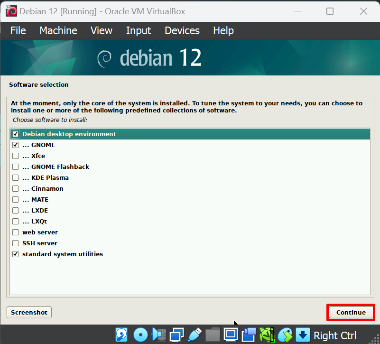Uncheck standard system utilities checkbox
Image resolution: width=380 pixels, height=344 pixels.
(x=16, y=254)
